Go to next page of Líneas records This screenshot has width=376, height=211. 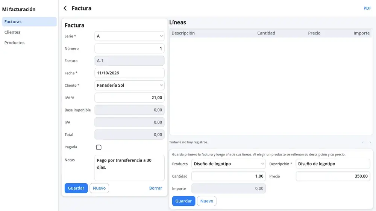point(370,142)
